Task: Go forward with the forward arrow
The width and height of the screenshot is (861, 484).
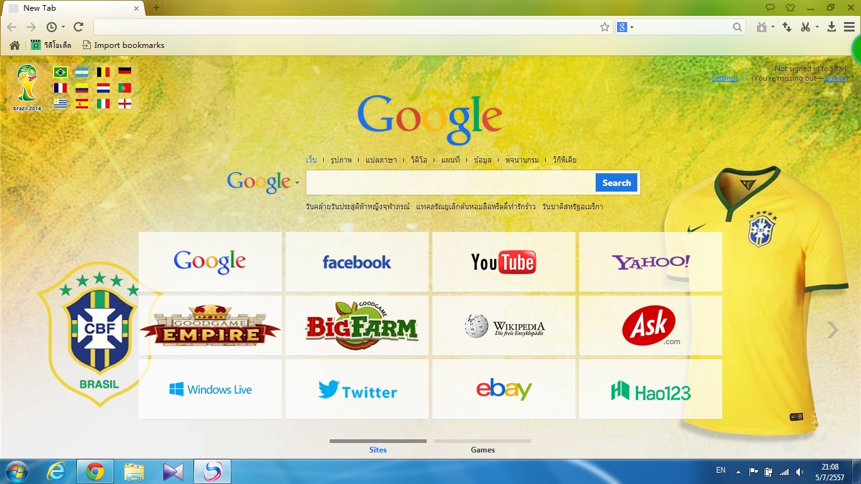Action: [x=31, y=27]
